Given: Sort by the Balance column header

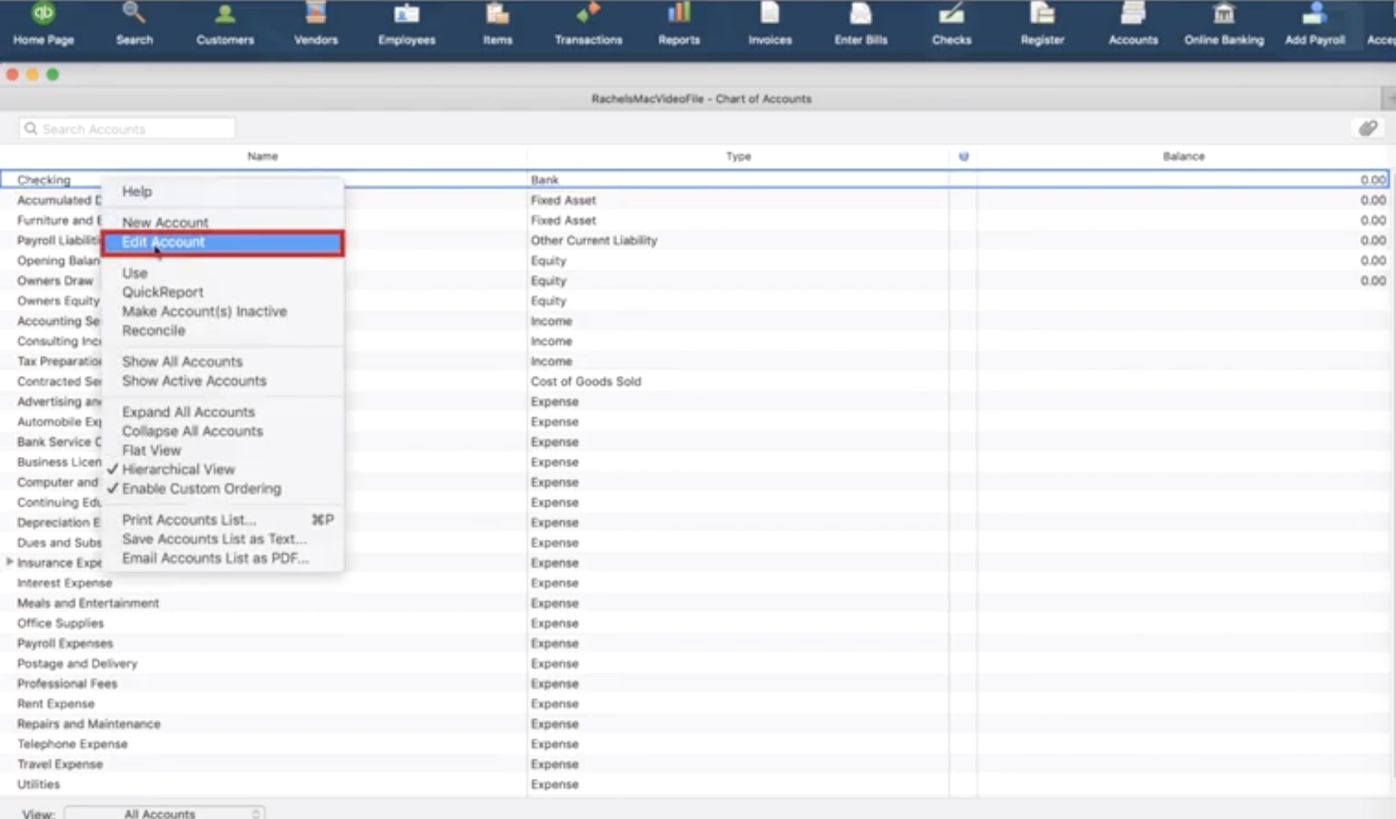Looking at the screenshot, I should coord(1184,156).
